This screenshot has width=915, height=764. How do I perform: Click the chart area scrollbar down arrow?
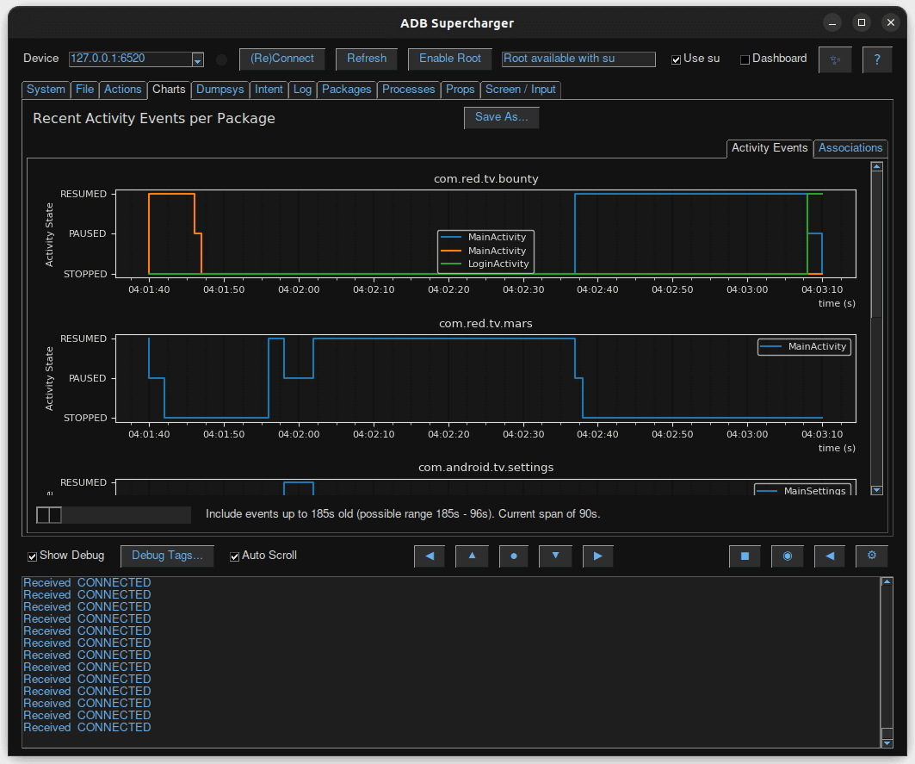[876, 491]
